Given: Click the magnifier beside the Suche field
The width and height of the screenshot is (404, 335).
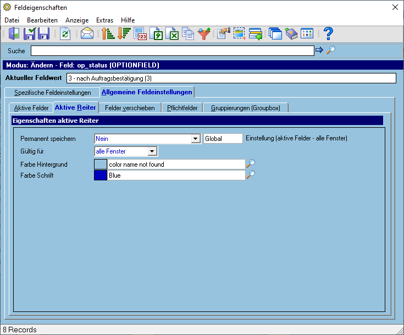Looking at the screenshot, I should pyautogui.click(x=331, y=50).
